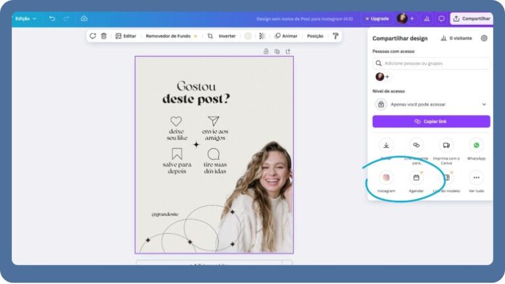Click the rotate/refresh icon in toolbar
Screen dimensions: 505x284
click(x=93, y=36)
